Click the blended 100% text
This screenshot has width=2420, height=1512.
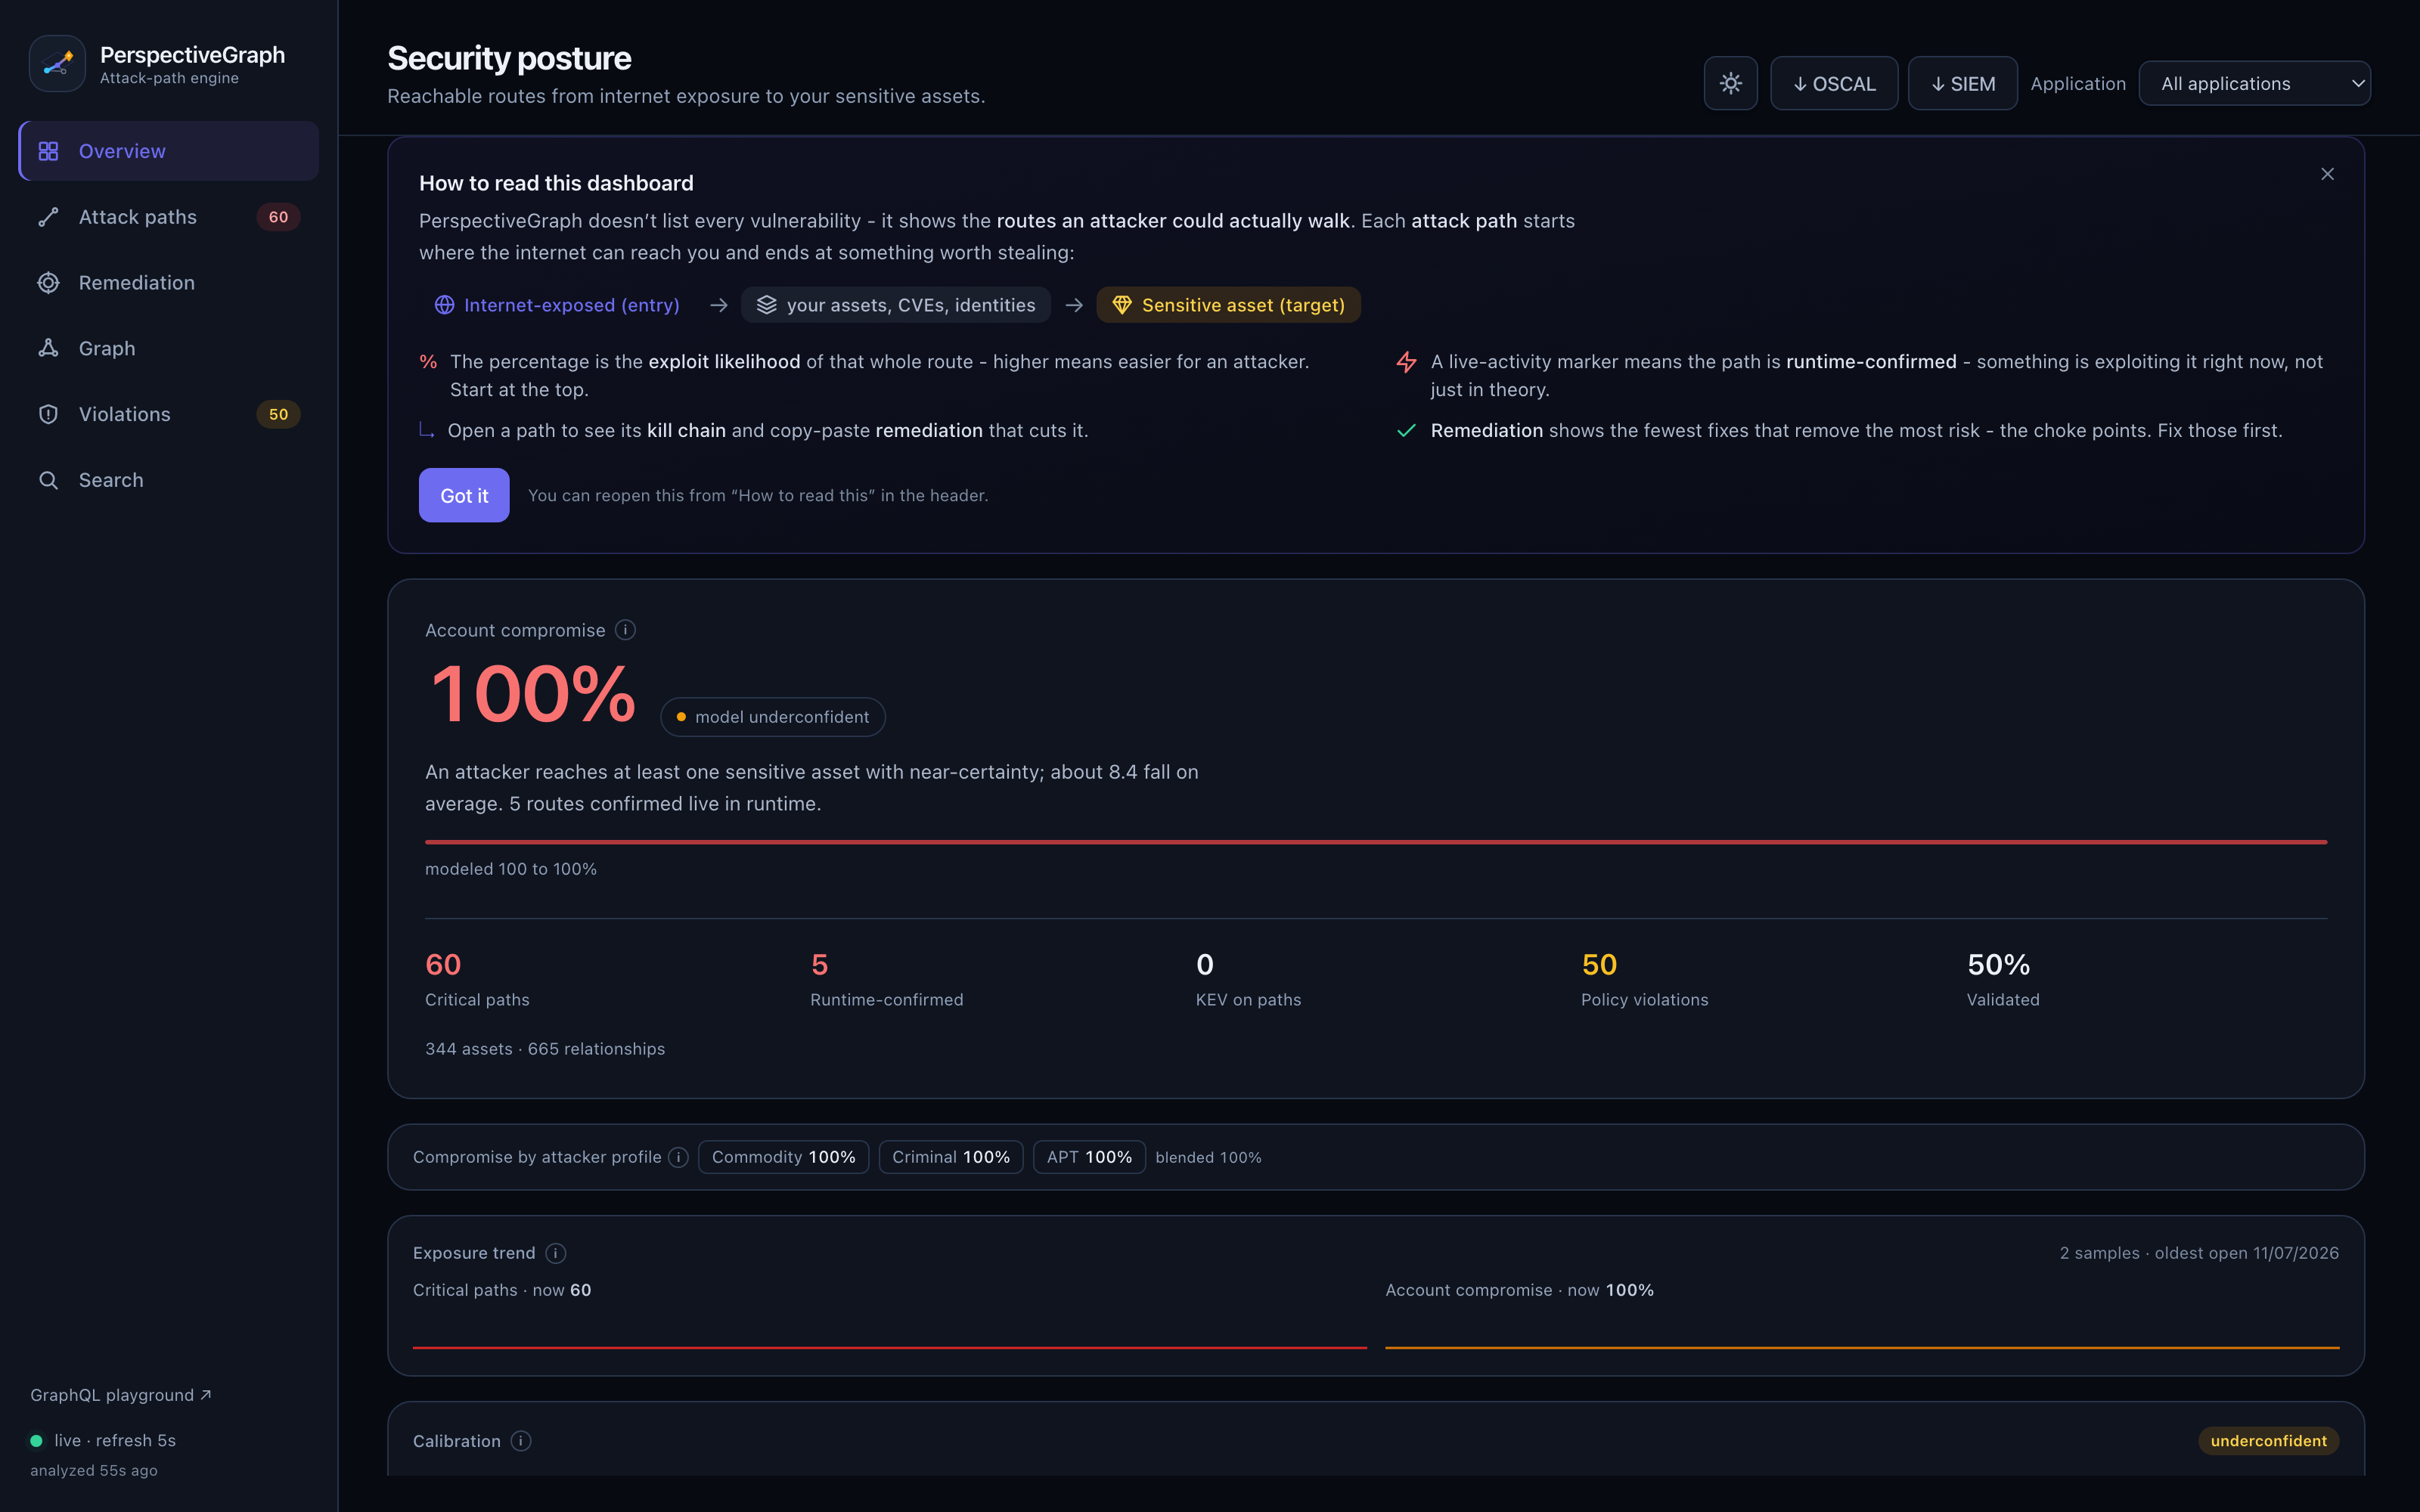click(1208, 1157)
